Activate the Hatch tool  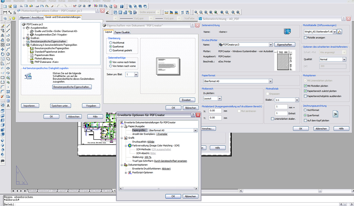[8, 92]
